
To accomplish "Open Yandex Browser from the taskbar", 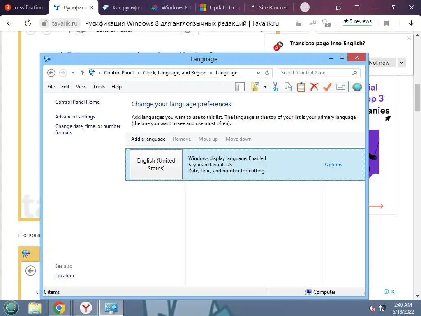I will coord(86,308).
